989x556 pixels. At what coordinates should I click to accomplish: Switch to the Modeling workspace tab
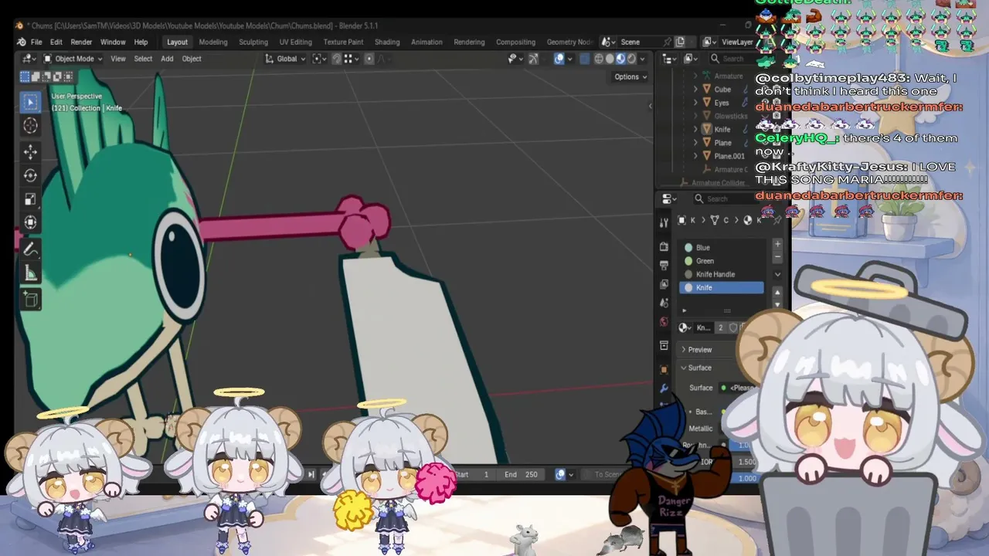213,42
